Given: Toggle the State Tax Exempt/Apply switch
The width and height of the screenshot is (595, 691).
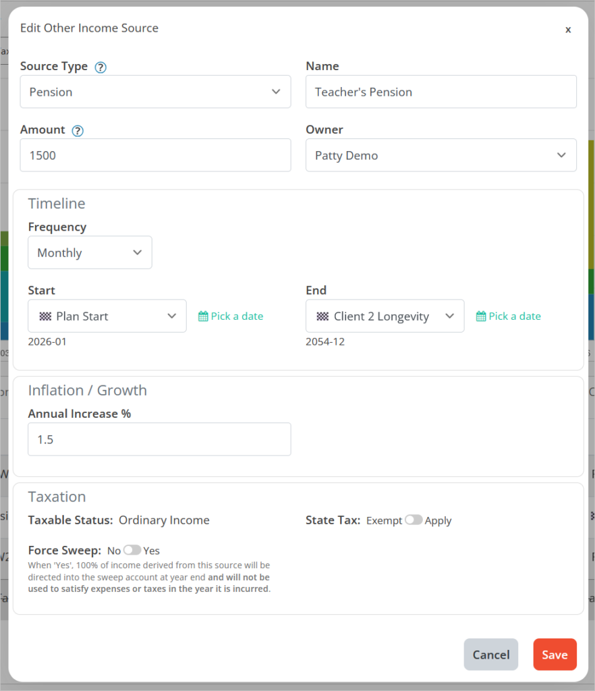Looking at the screenshot, I should click(414, 520).
